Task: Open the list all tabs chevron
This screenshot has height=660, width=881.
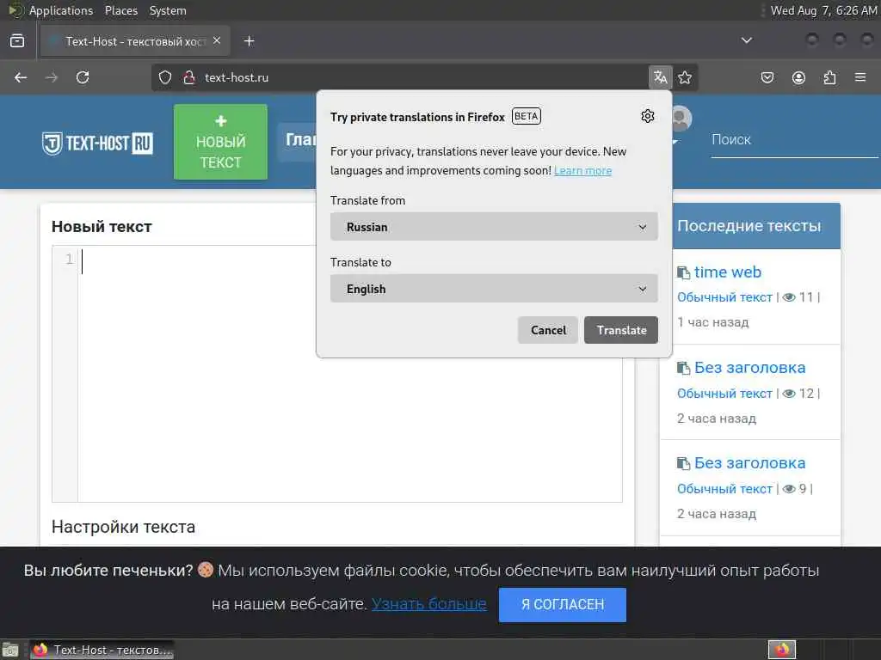Action: [746, 40]
